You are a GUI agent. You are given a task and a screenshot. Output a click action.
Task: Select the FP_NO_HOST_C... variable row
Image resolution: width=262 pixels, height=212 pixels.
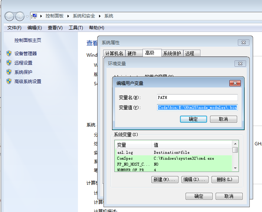(173, 164)
